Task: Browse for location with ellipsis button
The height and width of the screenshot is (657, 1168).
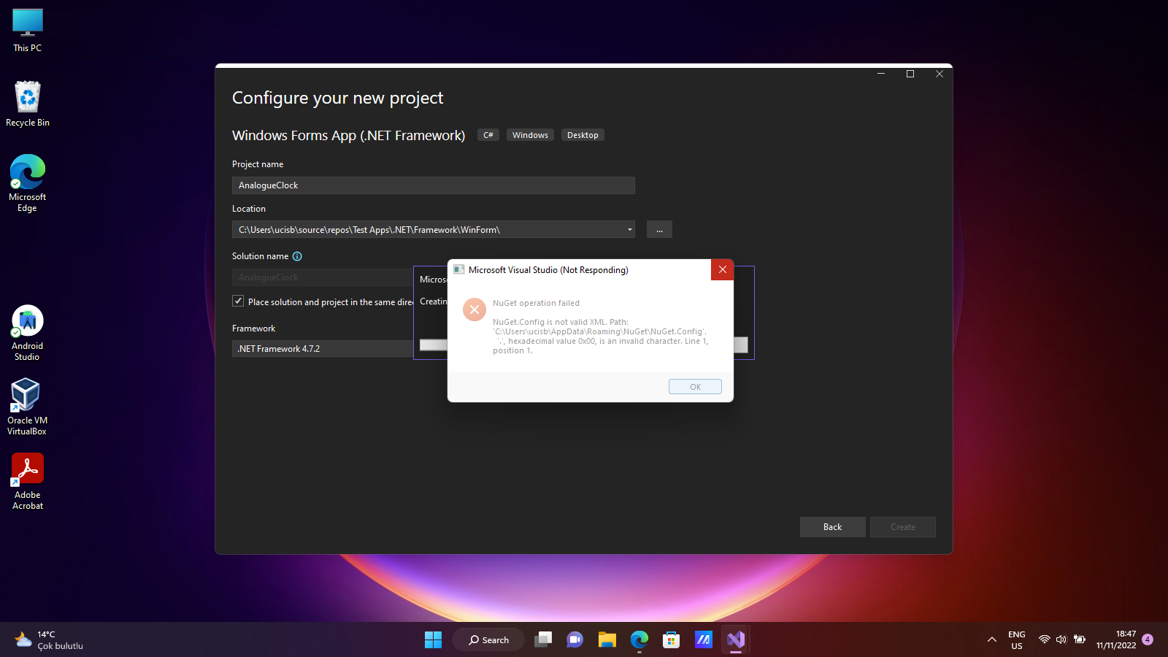Action: click(x=659, y=230)
